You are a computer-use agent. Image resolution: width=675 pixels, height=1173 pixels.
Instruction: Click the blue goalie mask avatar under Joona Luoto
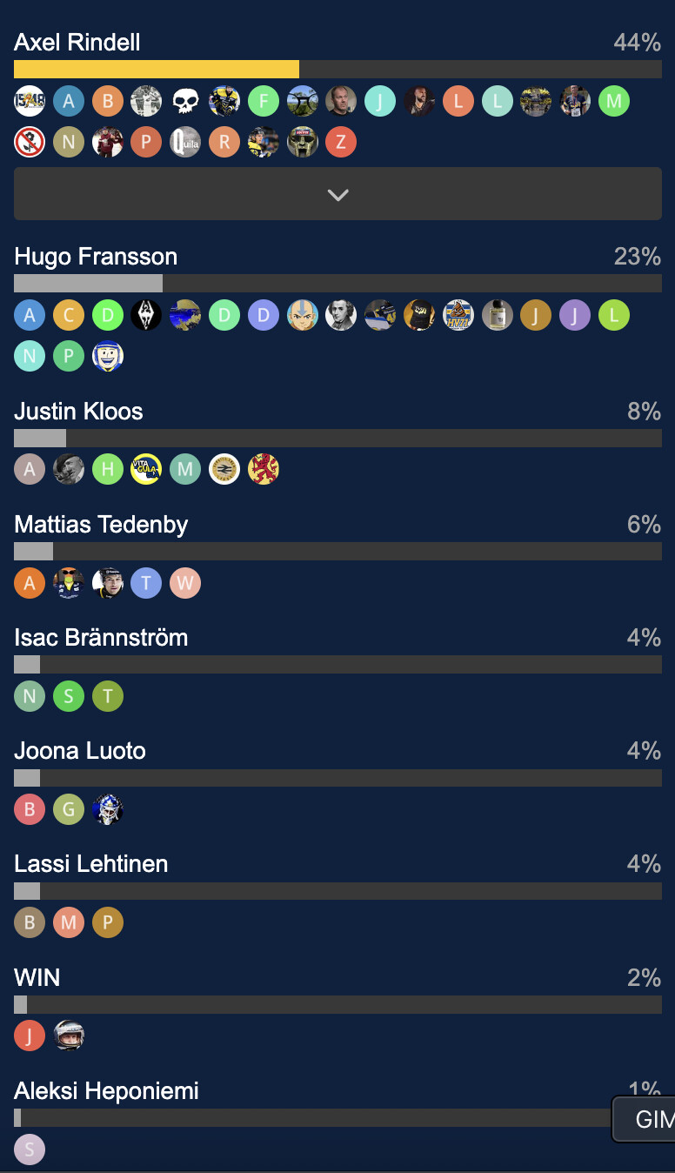pyautogui.click(x=108, y=810)
